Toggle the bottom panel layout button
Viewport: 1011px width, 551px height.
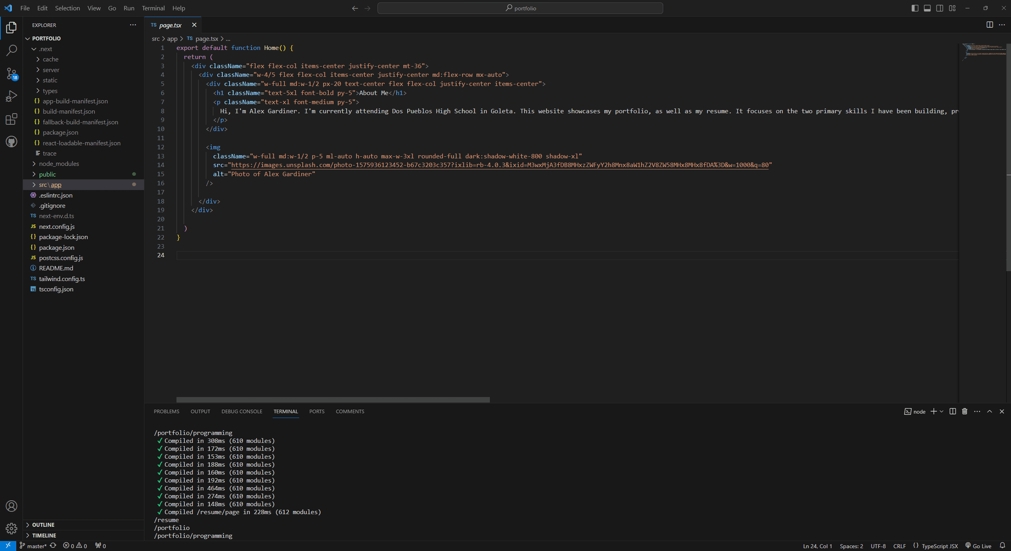pos(927,8)
